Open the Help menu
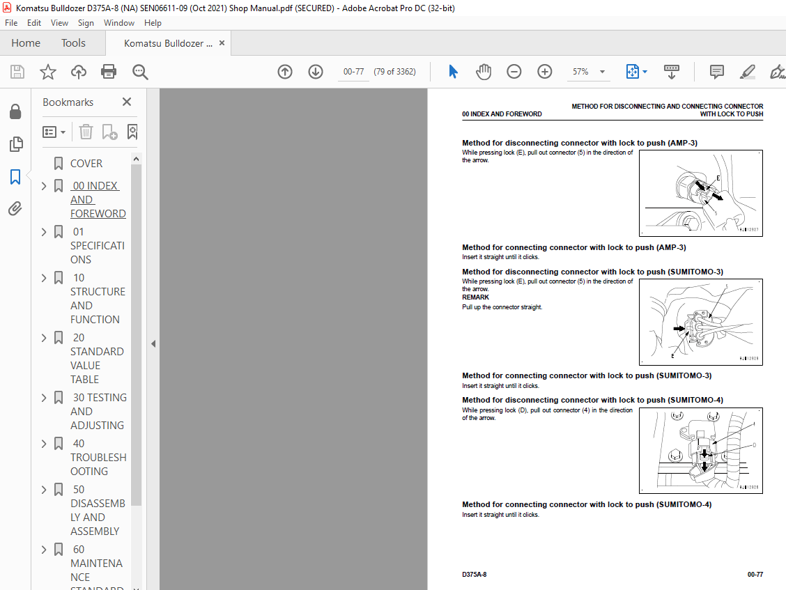Screen dimensions: 786x590 pyautogui.click(x=153, y=22)
